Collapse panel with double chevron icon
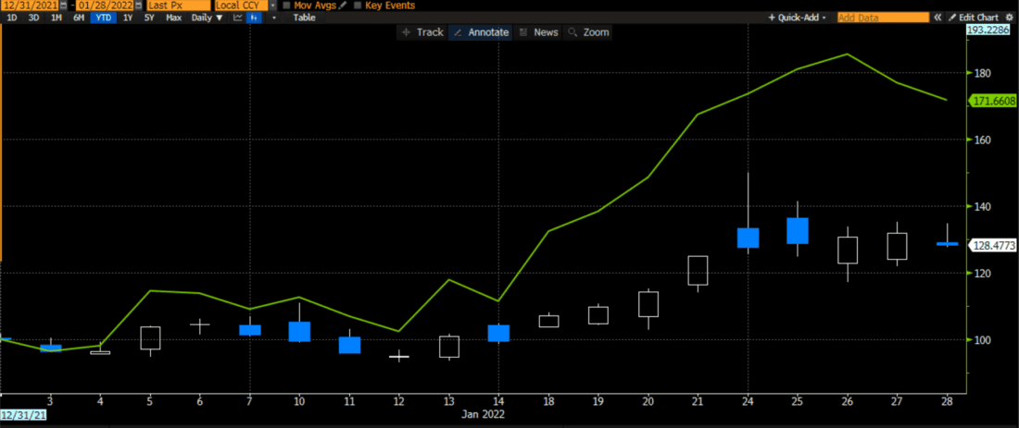This screenshot has width=1019, height=428. coord(937,18)
